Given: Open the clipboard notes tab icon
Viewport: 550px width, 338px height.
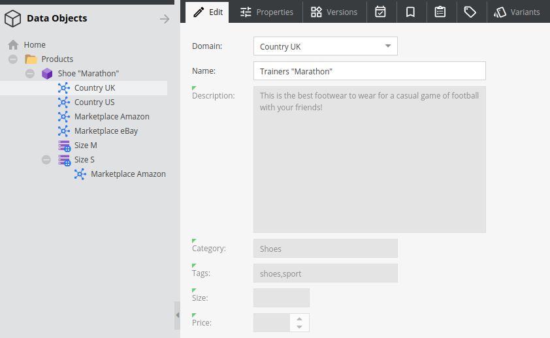Looking at the screenshot, I should pos(440,12).
